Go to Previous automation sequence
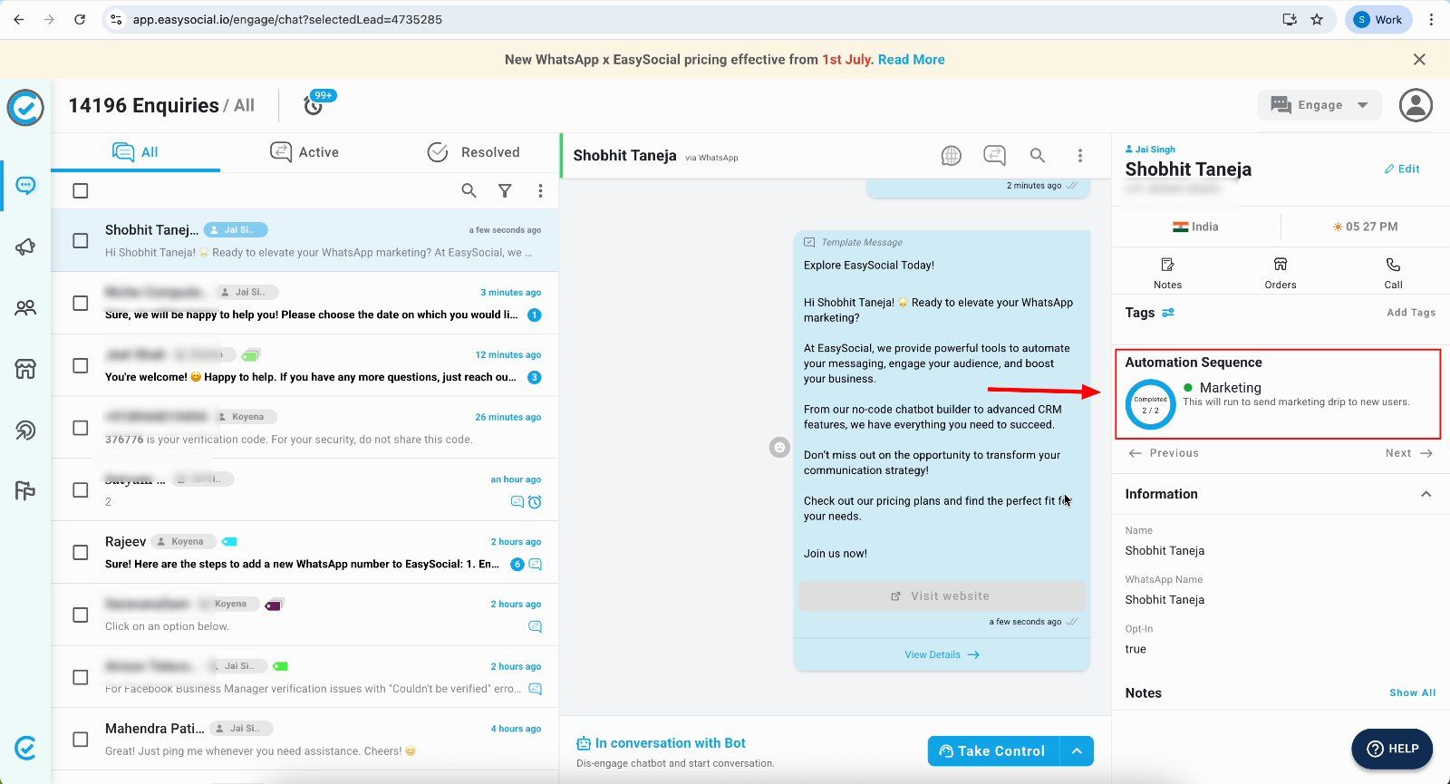 coord(1164,453)
